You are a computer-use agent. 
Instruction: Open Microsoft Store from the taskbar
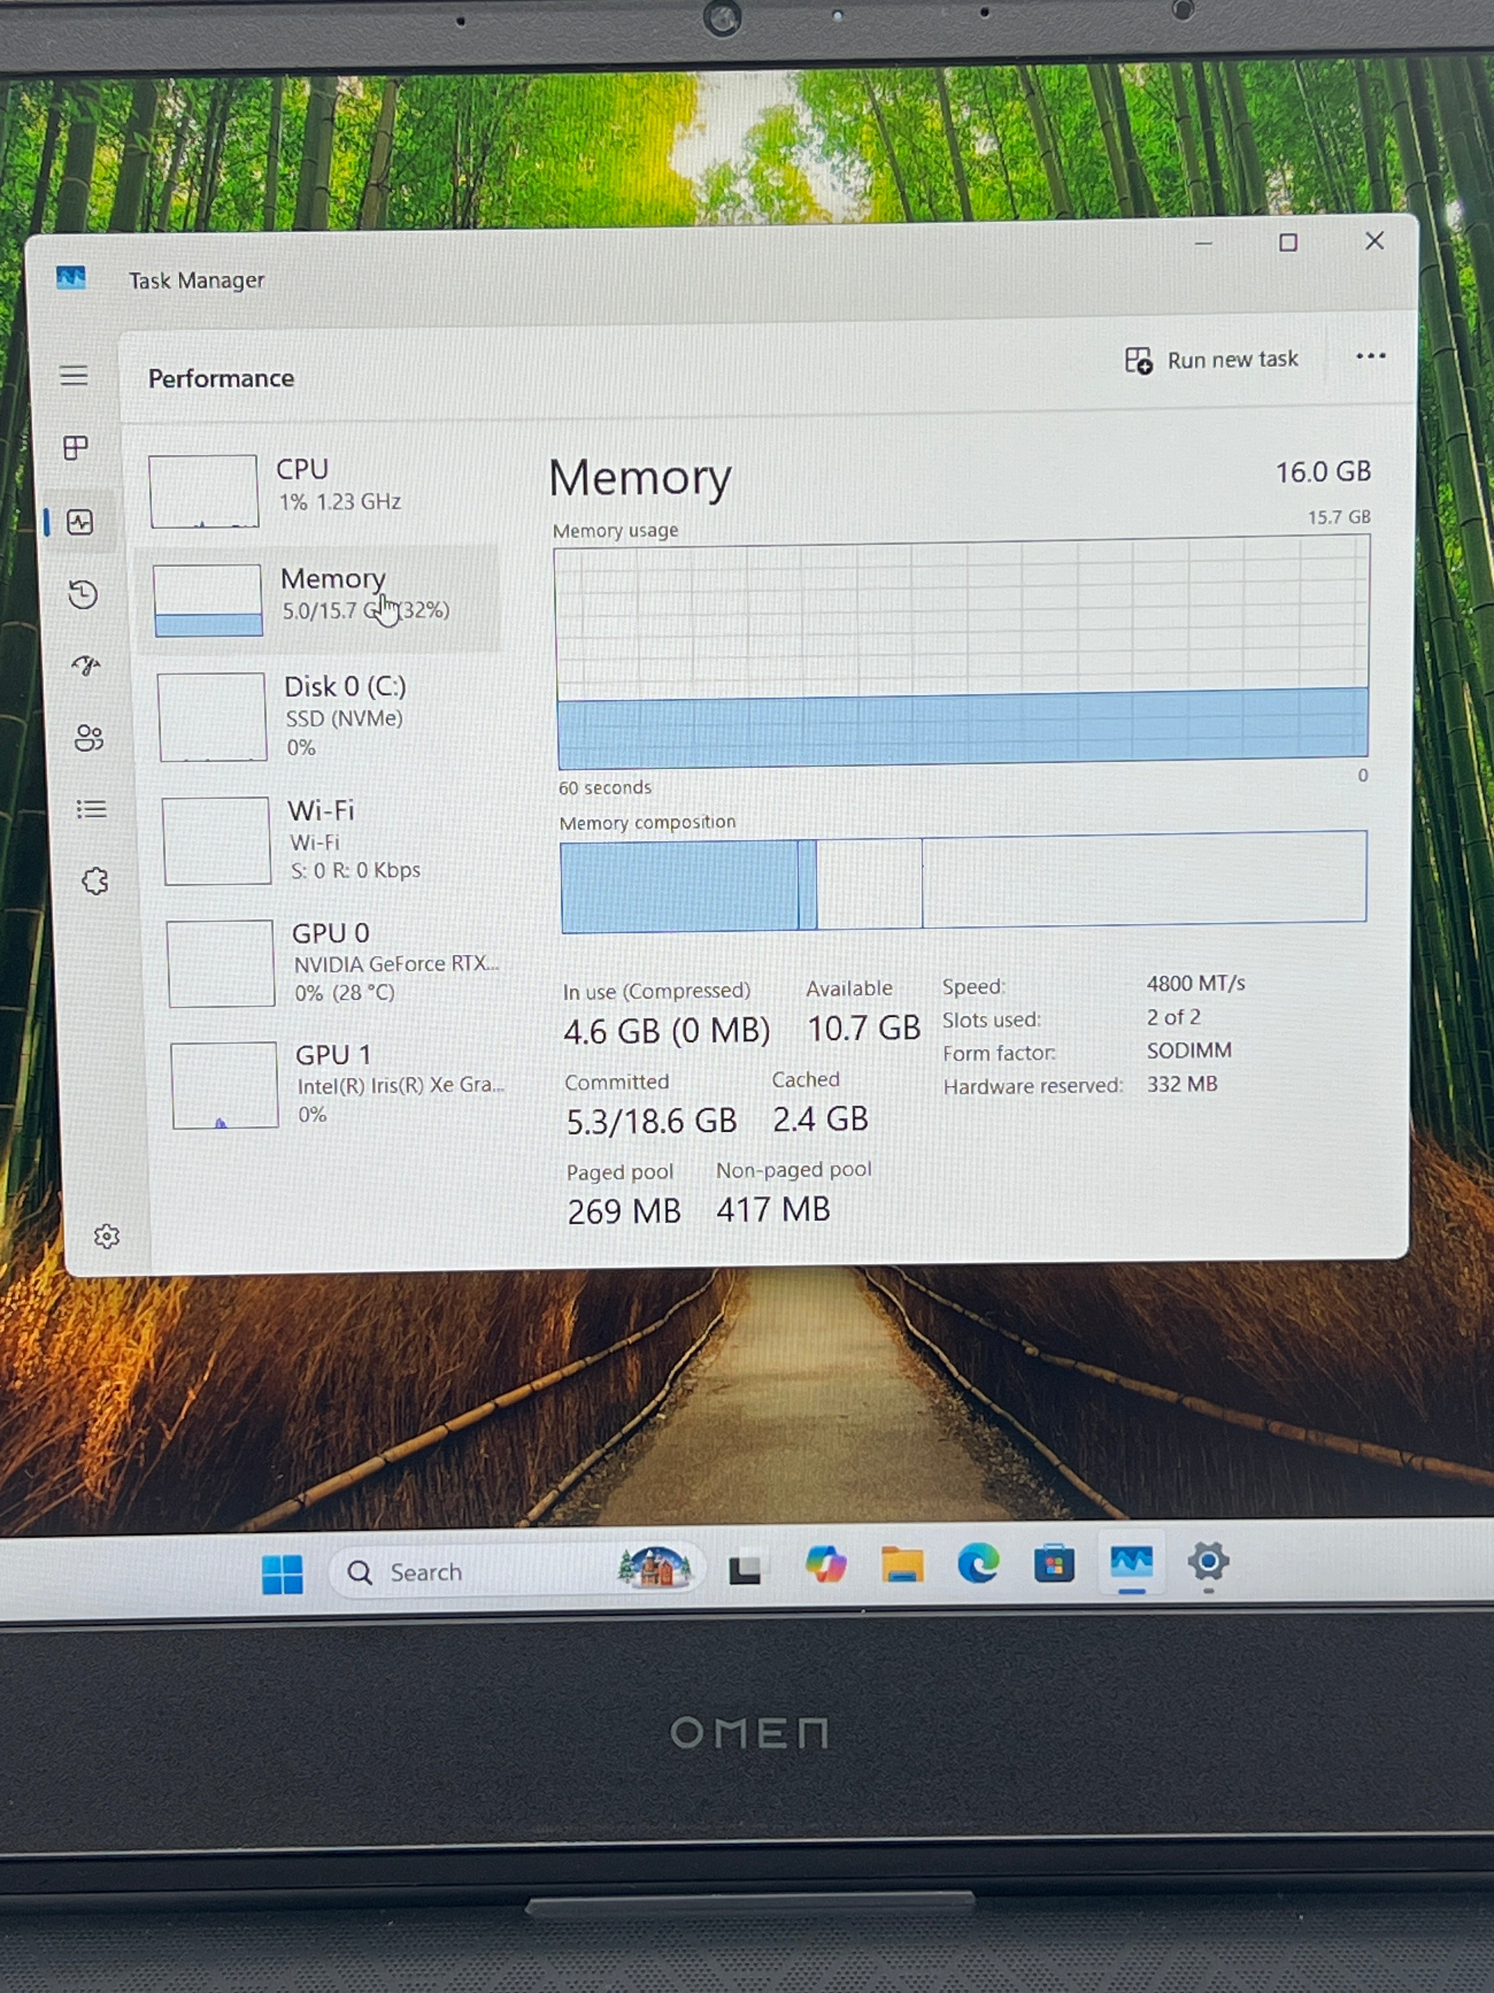pyautogui.click(x=1054, y=1563)
